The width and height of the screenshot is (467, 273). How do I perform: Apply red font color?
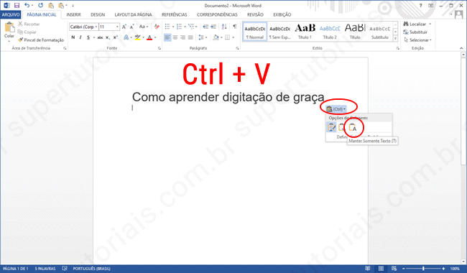click(149, 37)
